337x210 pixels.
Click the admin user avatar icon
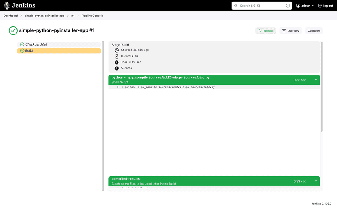(298, 6)
